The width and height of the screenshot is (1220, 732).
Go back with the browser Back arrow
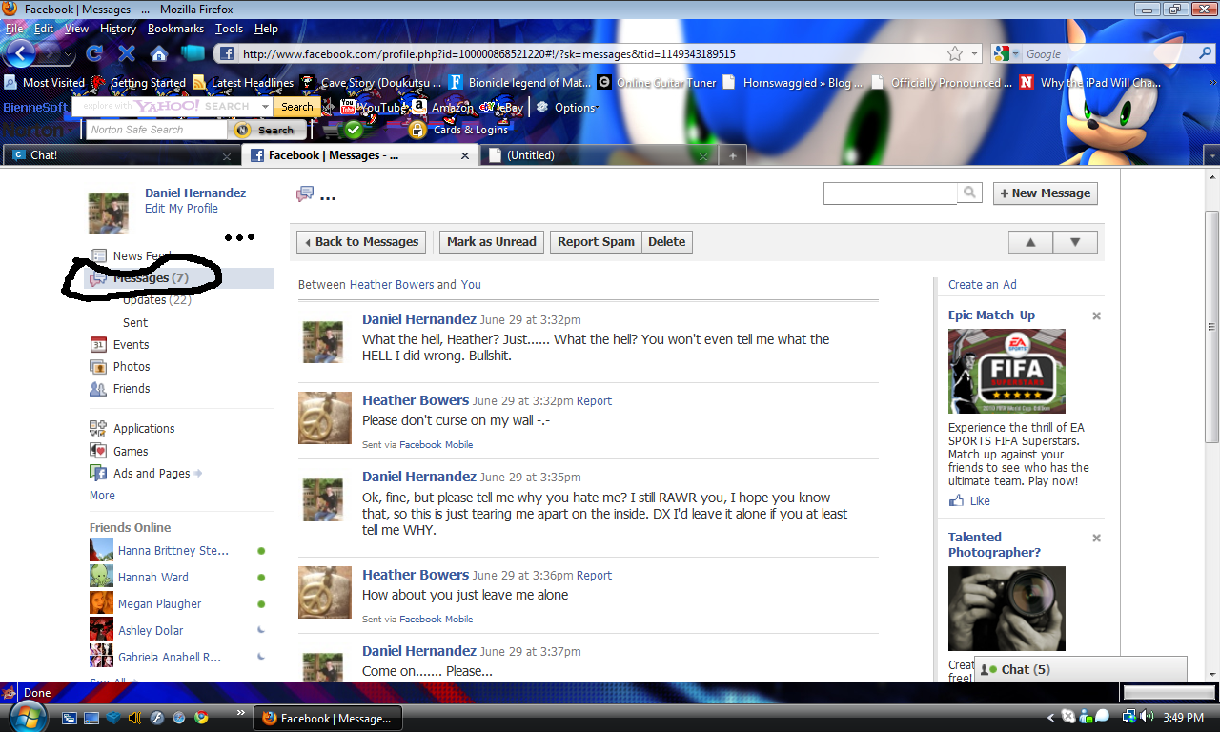[x=20, y=53]
